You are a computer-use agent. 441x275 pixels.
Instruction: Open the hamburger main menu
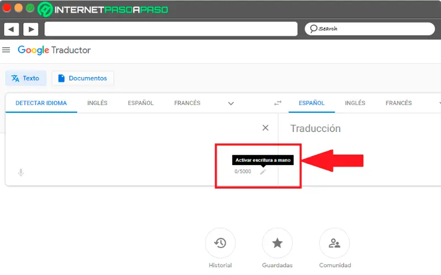point(6,50)
